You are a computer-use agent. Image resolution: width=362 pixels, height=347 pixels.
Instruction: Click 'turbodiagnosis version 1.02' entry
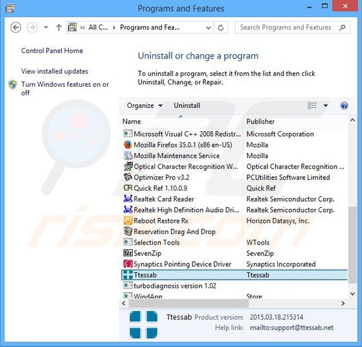pos(175,286)
